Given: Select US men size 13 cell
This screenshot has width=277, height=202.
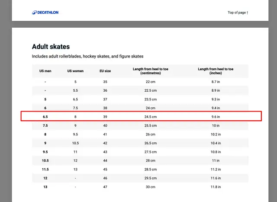Looking at the screenshot, I should click(x=45, y=187).
